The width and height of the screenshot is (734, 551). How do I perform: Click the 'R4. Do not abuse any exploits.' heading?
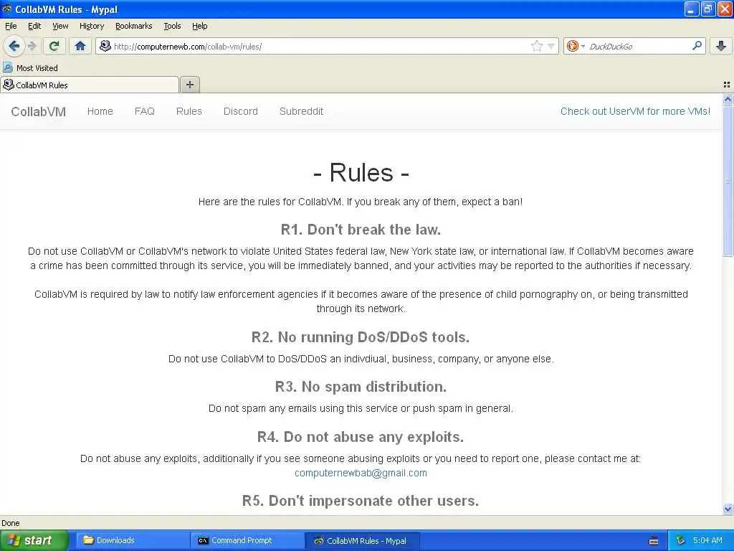coord(361,437)
